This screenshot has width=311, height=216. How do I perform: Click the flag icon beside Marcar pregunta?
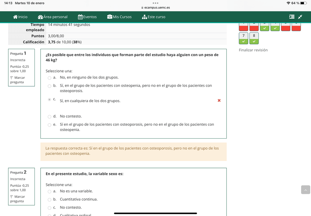pos(11,77)
